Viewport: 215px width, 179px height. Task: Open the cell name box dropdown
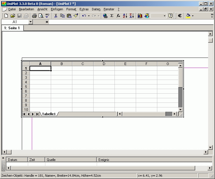[31, 22]
